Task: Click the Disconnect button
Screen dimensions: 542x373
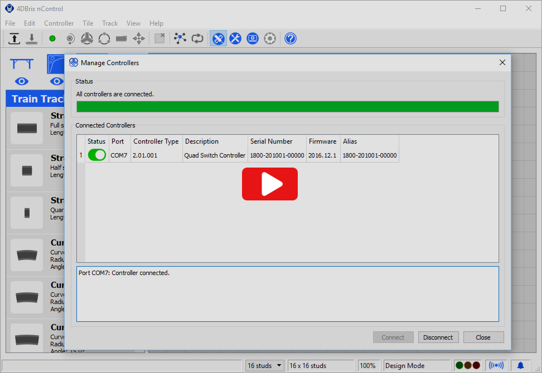Action: pyautogui.click(x=438, y=337)
